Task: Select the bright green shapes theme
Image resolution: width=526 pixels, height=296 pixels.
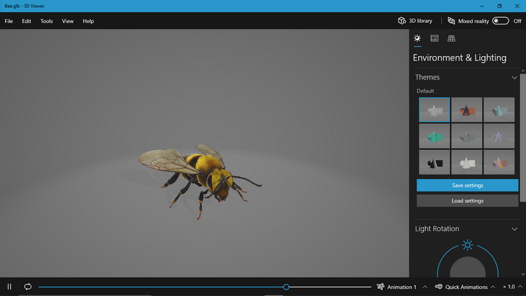Action: tap(435, 136)
